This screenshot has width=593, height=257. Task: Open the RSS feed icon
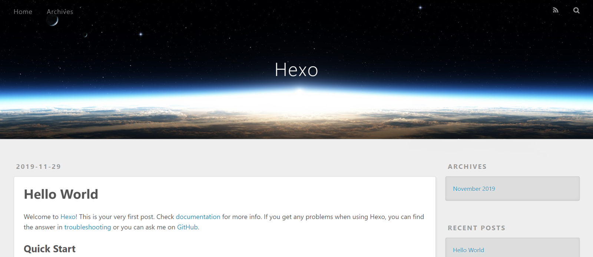click(x=556, y=10)
